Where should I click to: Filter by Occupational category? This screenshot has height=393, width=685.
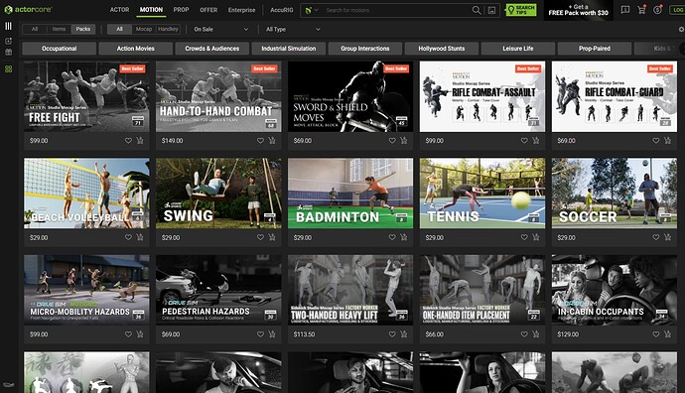[59, 49]
